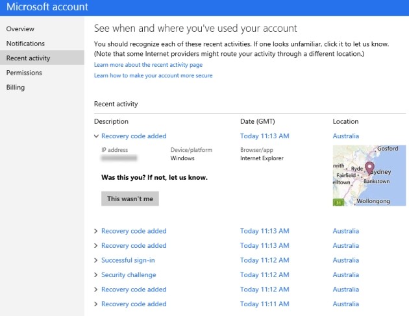Click the Security challenge link text
409x316 pixels.
click(x=129, y=275)
